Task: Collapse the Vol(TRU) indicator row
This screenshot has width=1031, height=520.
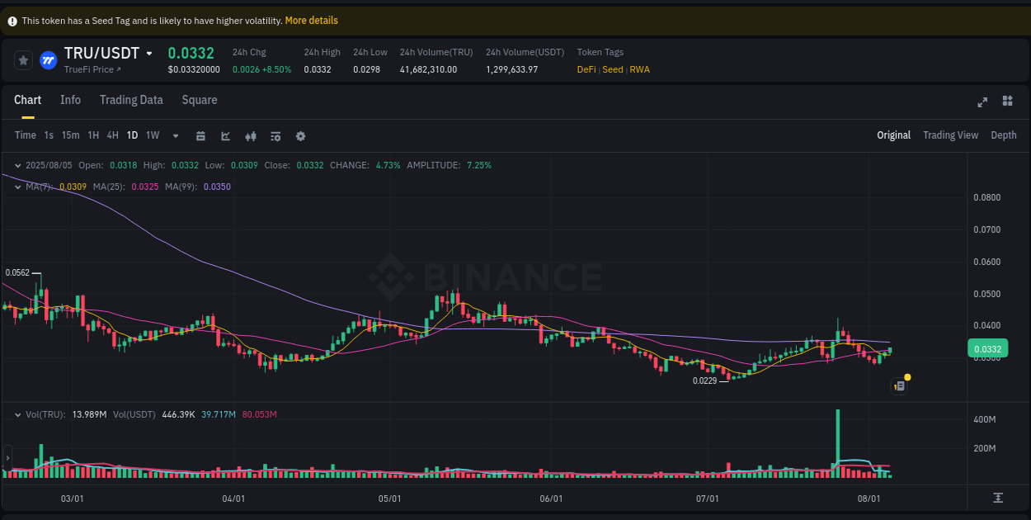Action: coord(16,414)
